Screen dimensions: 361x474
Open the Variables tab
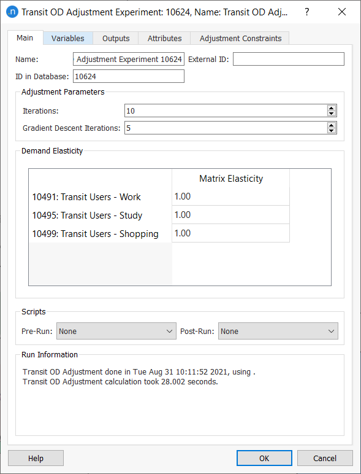(68, 39)
